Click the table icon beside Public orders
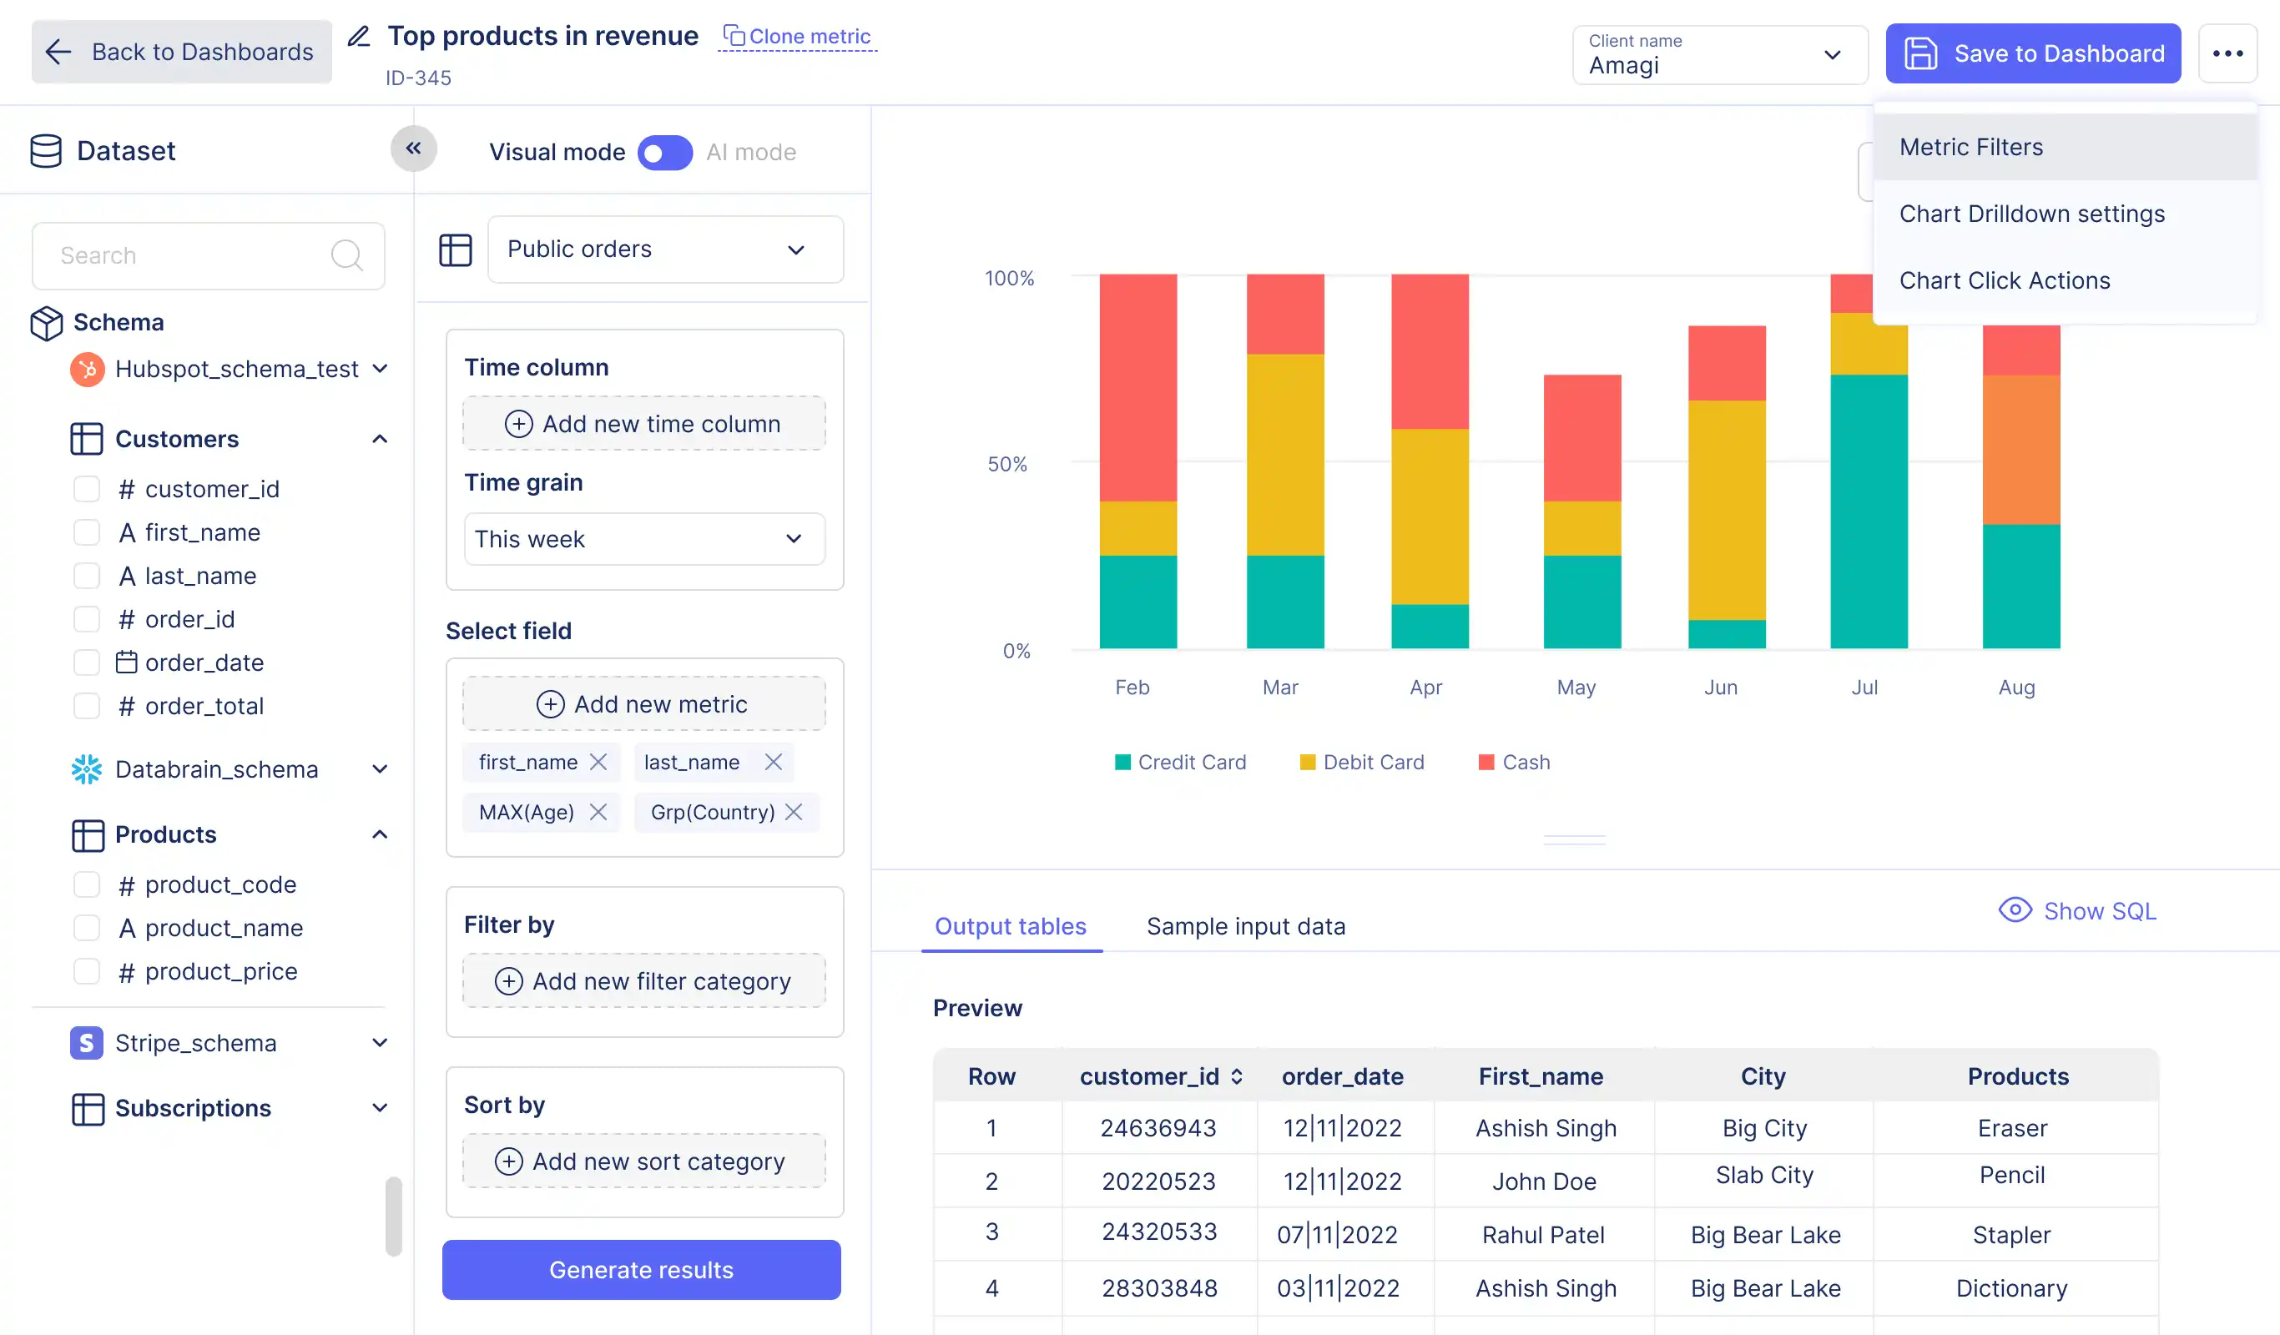This screenshot has height=1335, width=2280. point(455,249)
